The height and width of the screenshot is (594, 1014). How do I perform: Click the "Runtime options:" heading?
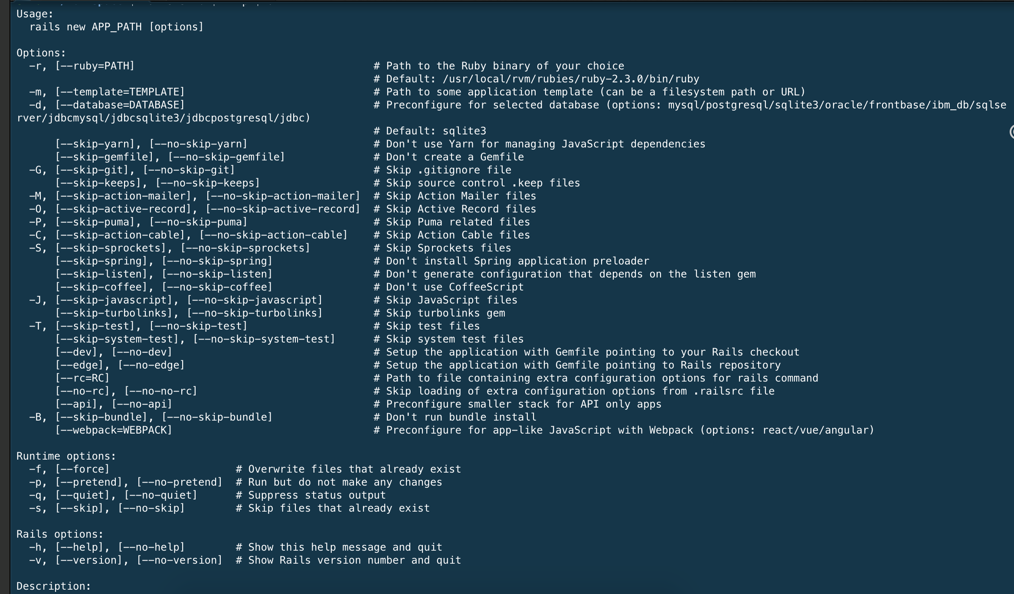(66, 456)
